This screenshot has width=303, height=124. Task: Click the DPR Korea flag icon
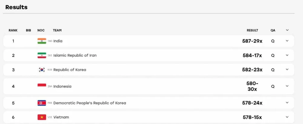coord(42,103)
